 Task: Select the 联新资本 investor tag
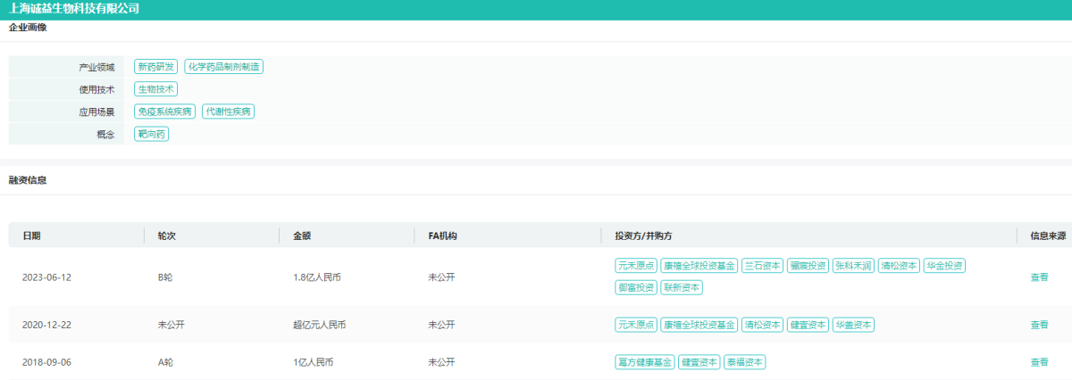coord(682,287)
